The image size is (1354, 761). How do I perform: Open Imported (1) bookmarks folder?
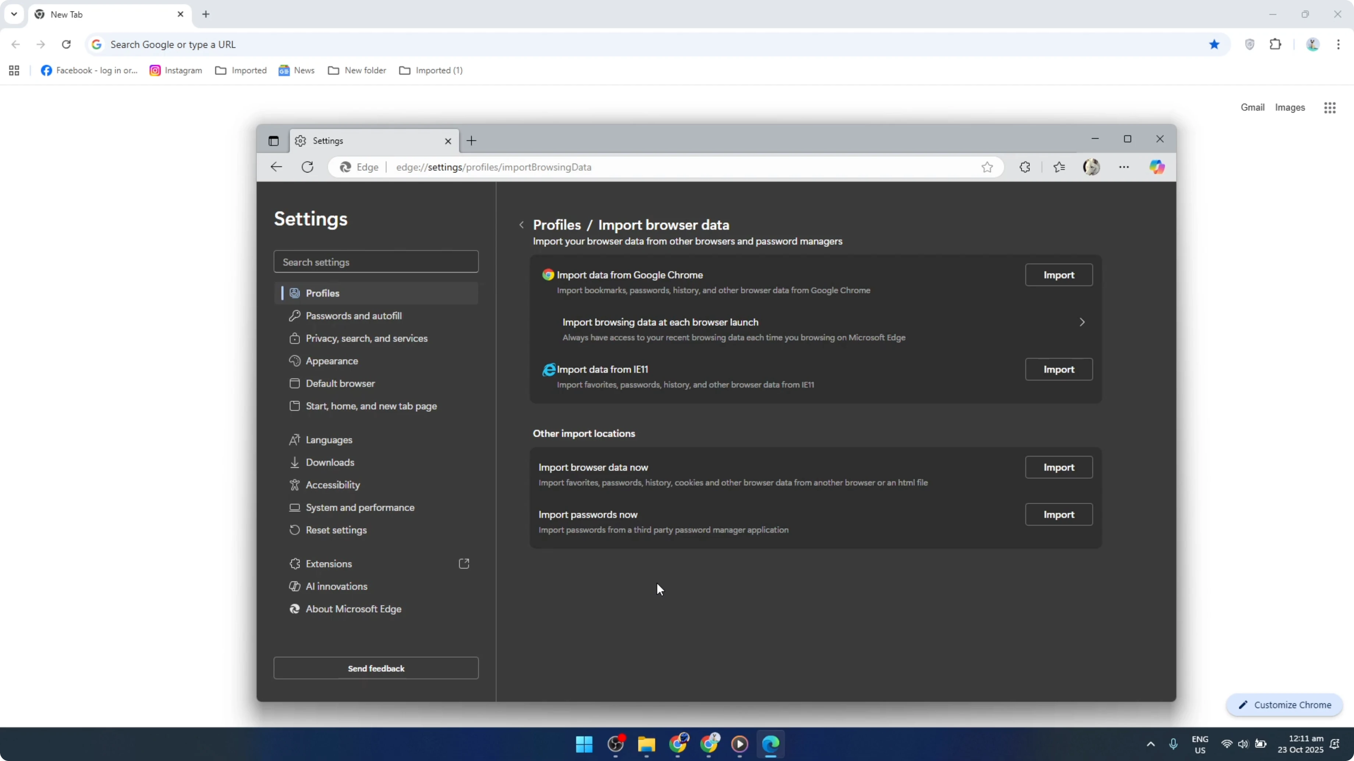[431, 70]
